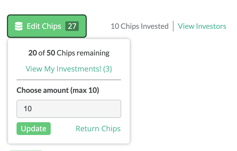Click the 27 badge on Edit Chips
Screen dimensions: 237x151
point(72,26)
